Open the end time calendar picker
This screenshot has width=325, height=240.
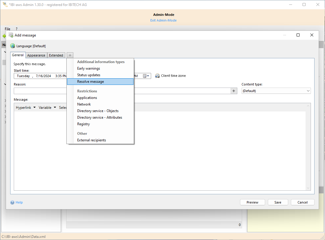point(146,76)
